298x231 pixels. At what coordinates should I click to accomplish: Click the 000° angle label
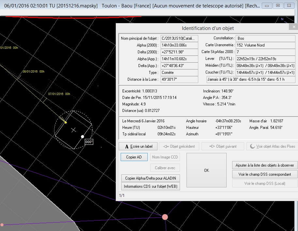point(89,142)
